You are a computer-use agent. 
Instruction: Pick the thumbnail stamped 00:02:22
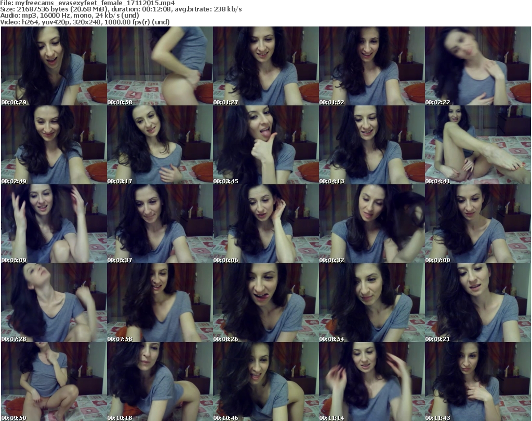[478, 66]
